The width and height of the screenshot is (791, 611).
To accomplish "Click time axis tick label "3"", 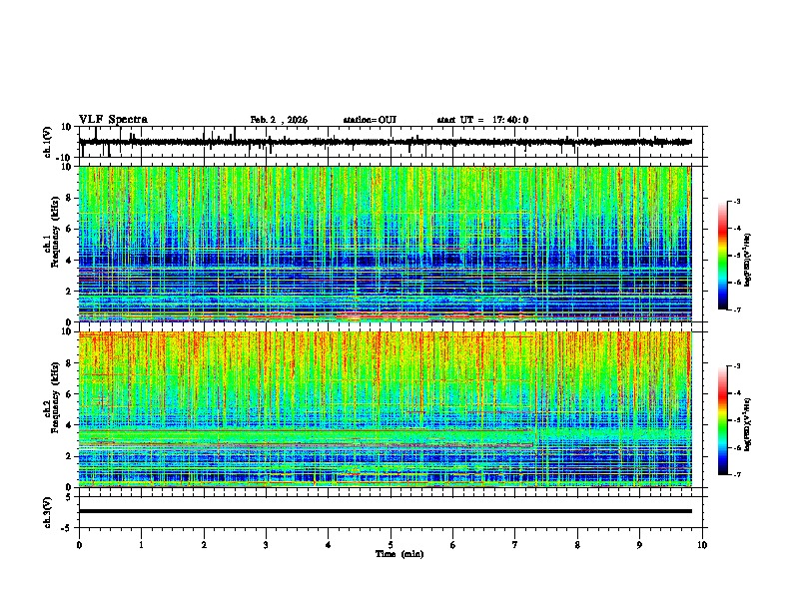I will (x=266, y=545).
